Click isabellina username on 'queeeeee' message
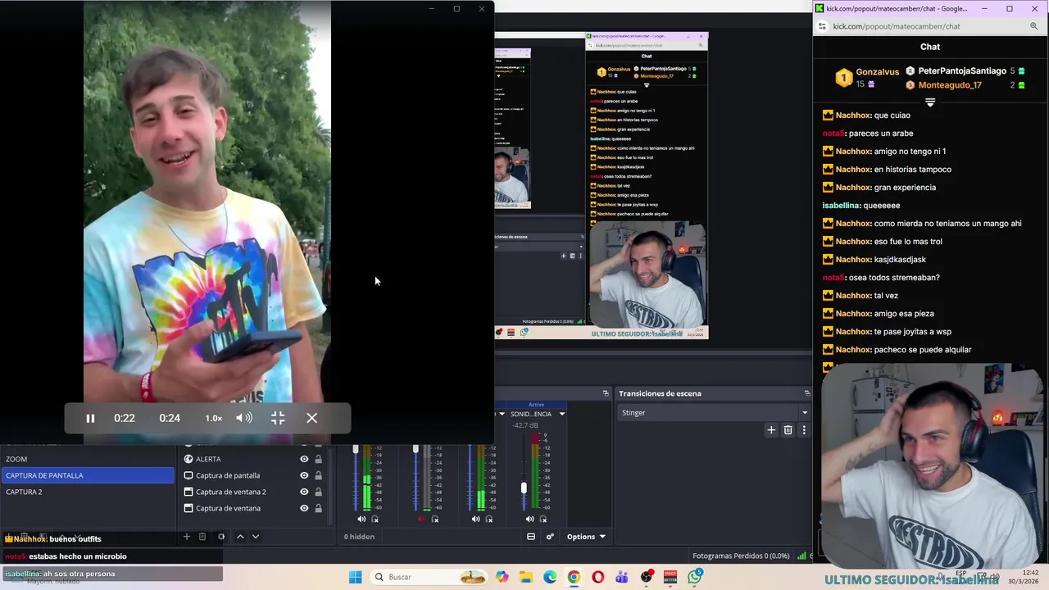 click(841, 206)
